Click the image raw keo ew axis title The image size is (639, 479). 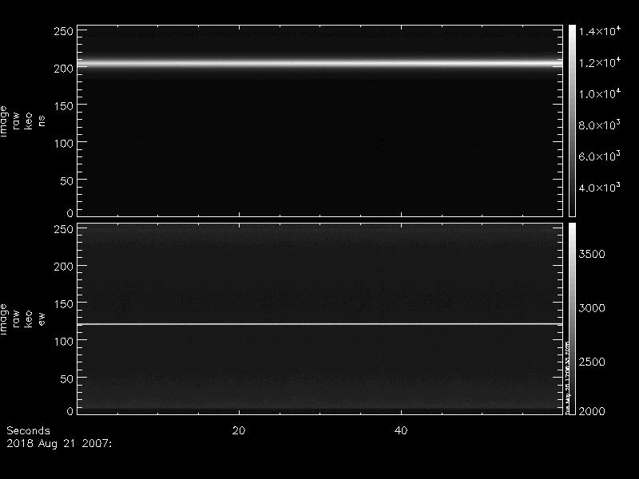coord(22,319)
